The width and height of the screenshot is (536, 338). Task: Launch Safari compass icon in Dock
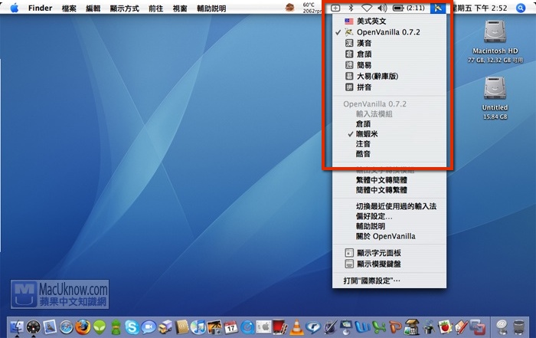(67, 327)
